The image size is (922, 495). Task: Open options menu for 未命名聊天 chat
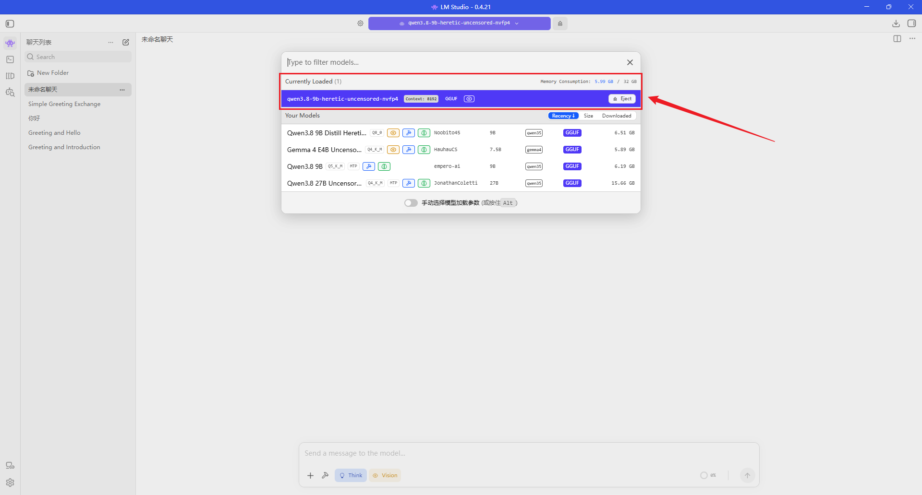(x=122, y=90)
